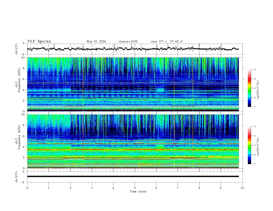Click the 'ch.1(V)' waveform axis label

click(x=17, y=49)
